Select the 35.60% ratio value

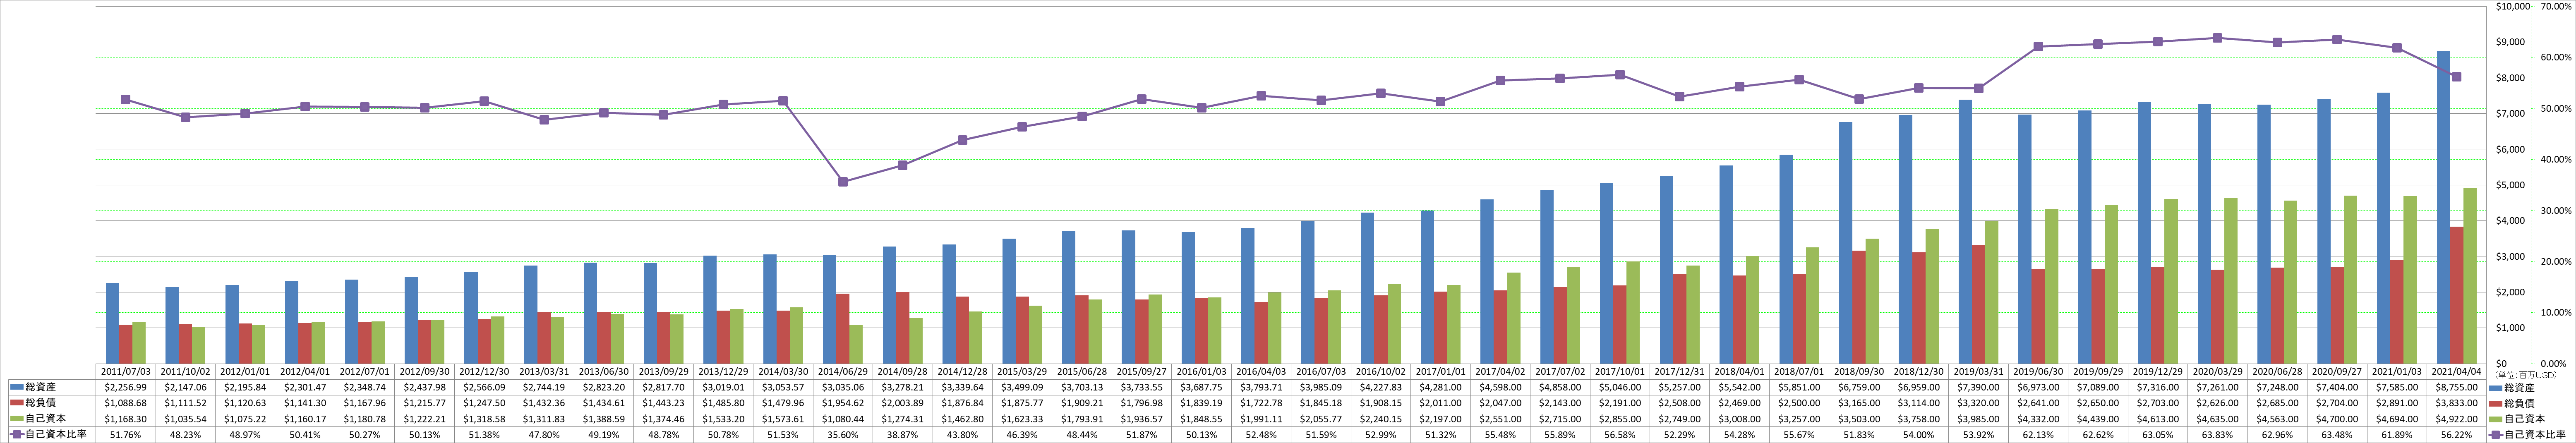[x=843, y=435]
